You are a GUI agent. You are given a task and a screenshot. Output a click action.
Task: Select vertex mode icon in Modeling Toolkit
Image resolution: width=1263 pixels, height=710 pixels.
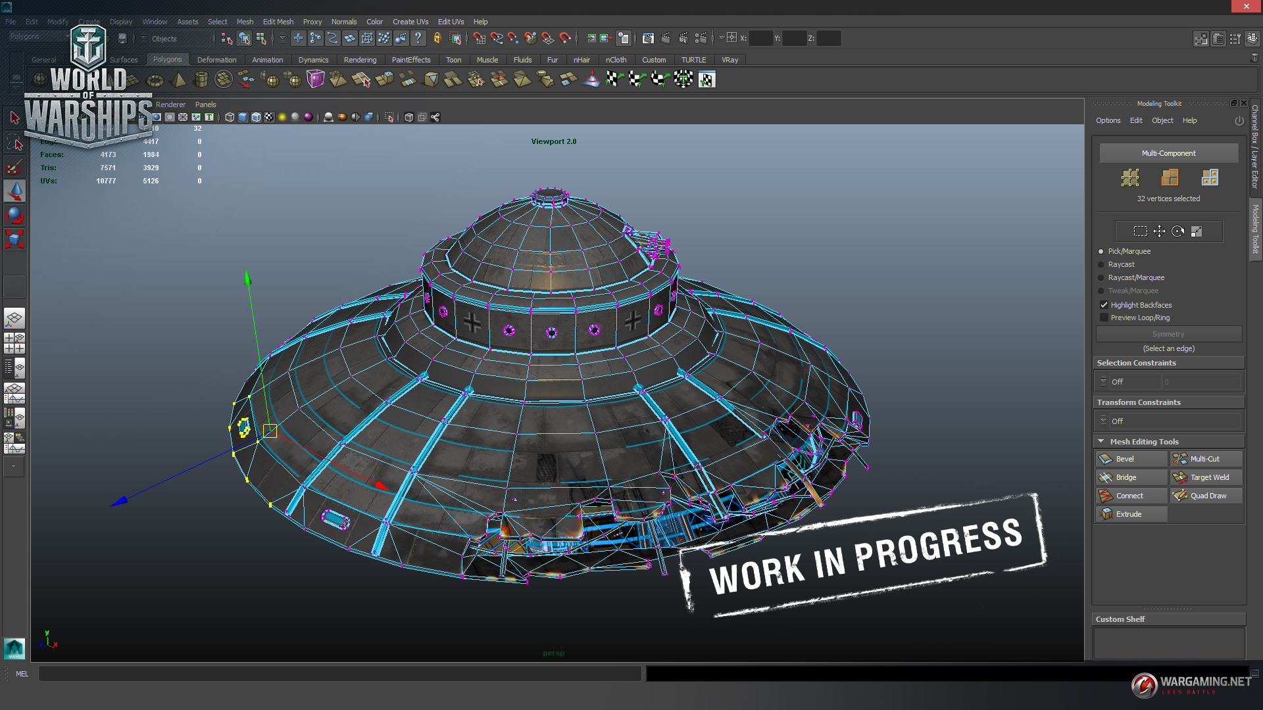1130,177
